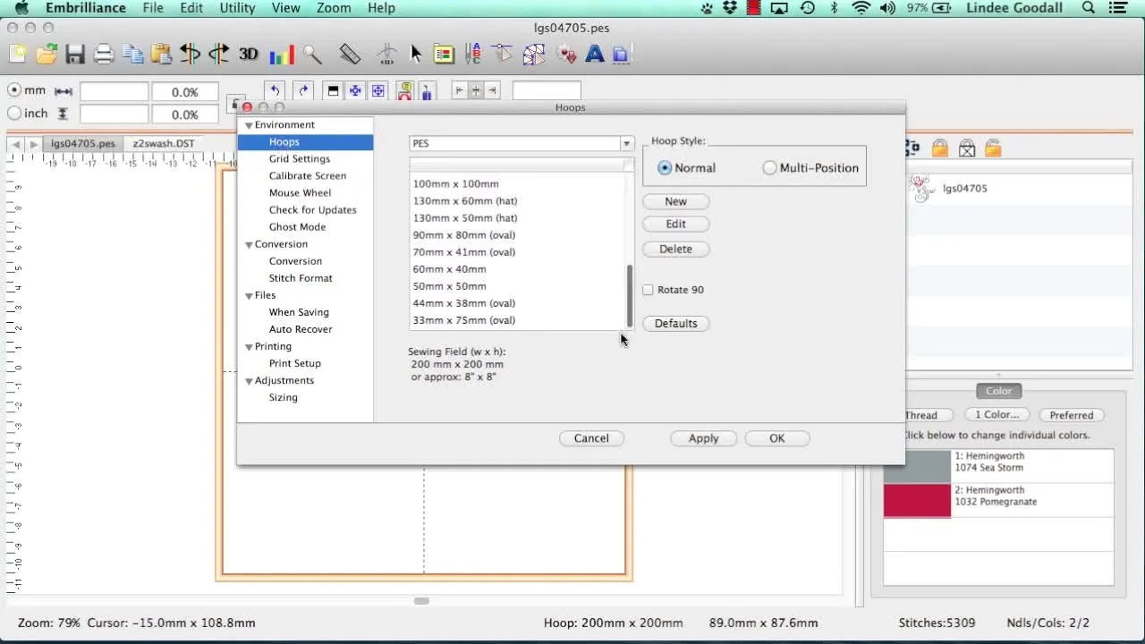Collapse the Printing preferences section
Screen dimensions: 1145x644
pyautogui.click(x=250, y=346)
